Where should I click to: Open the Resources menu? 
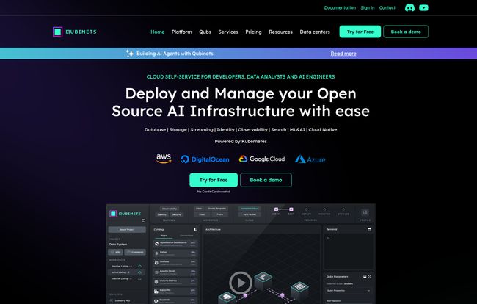pyautogui.click(x=280, y=32)
